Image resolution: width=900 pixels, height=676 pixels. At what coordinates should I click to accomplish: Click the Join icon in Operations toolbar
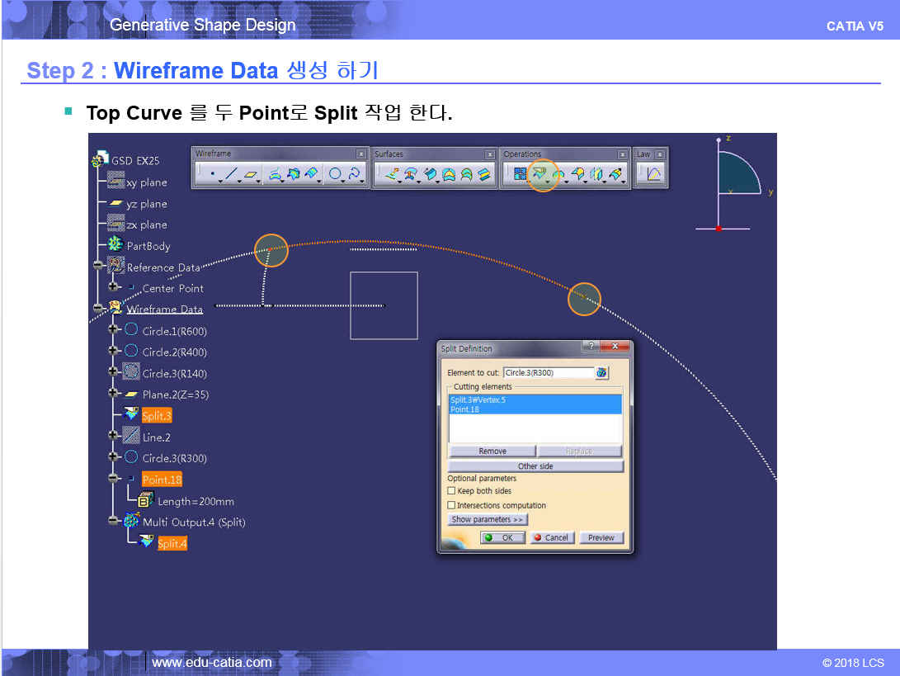520,174
